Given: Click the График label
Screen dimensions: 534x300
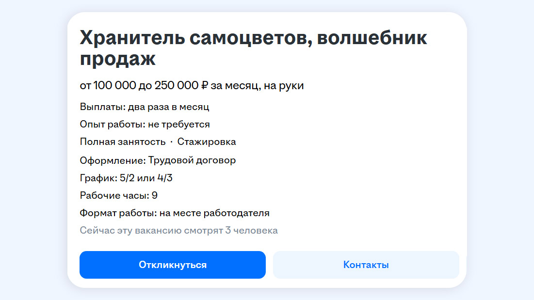Looking at the screenshot, I should pyautogui.click(x=98, y=178).
